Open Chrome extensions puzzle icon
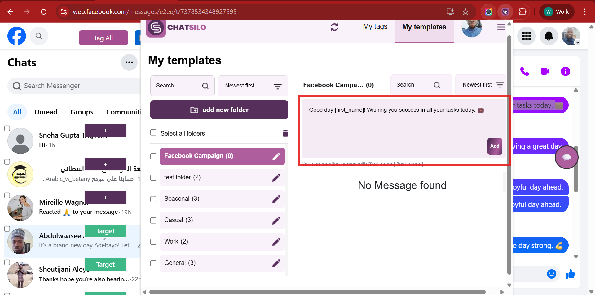Image resolution: width=595 pixels, height=295 pixels. (522, 12)
